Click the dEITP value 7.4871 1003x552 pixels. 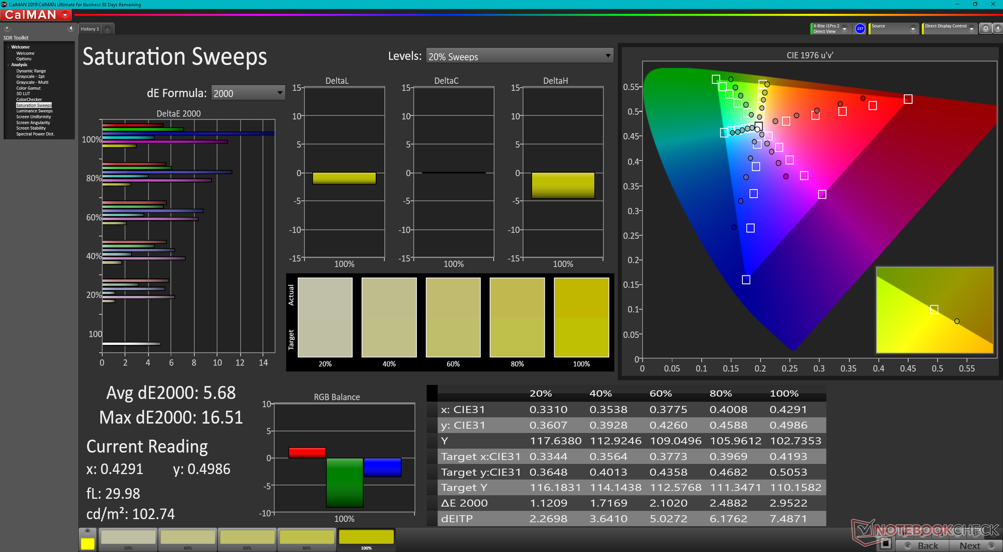(788, 519)
